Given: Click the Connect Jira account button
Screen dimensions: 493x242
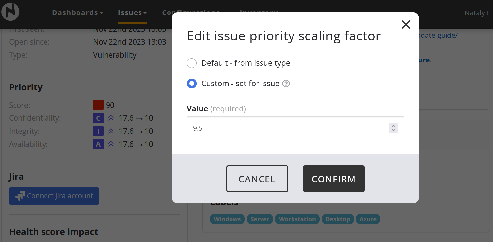Looking at the screenshot, I should tap(54, 196).
